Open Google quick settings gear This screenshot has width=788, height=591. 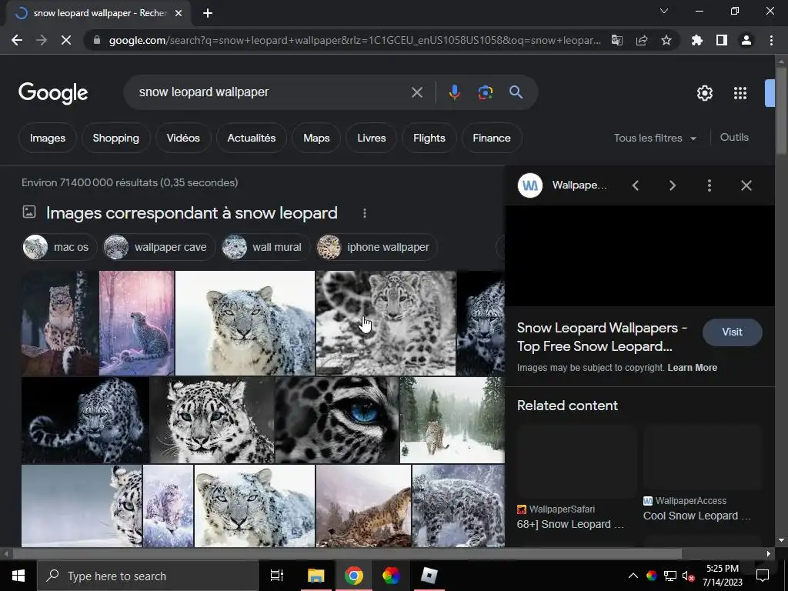[x=705, y=93]
